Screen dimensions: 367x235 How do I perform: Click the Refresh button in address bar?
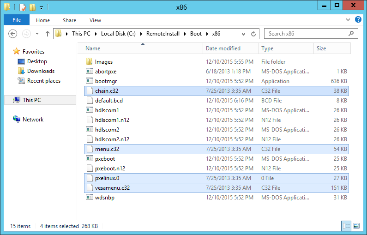(253, 34)
